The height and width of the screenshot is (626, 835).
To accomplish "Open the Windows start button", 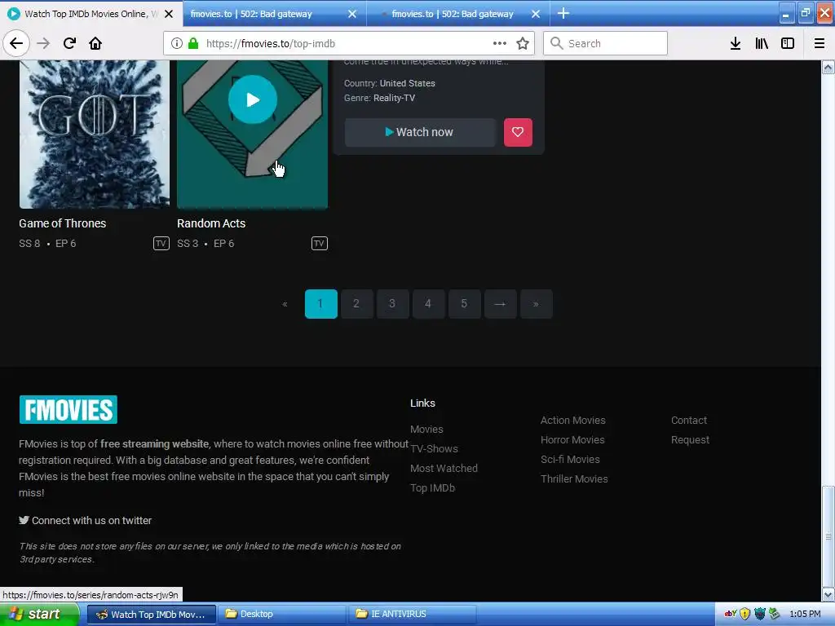I will tap(39, 615).
